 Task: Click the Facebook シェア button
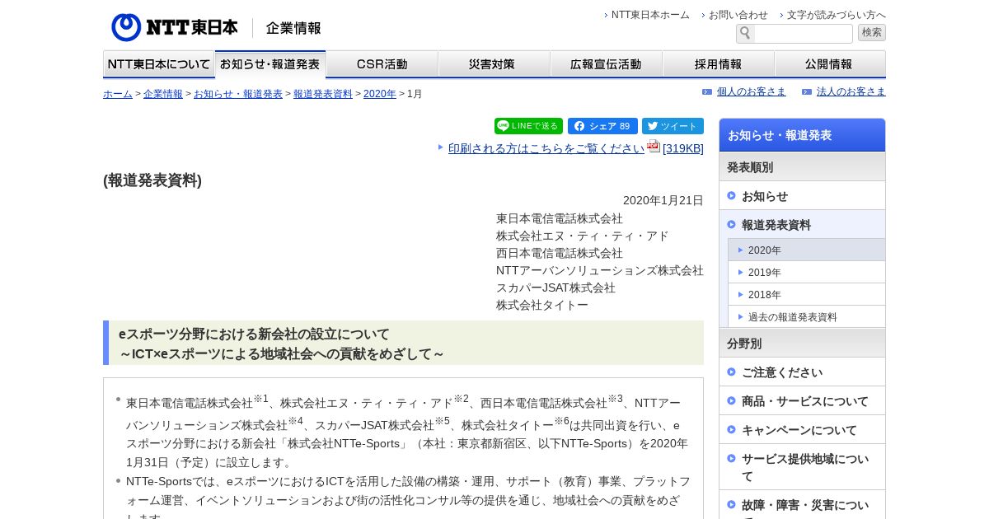coord(602,126)
